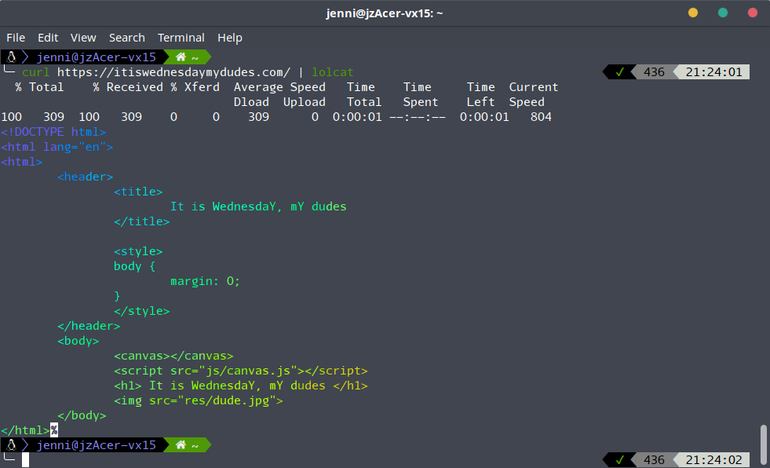
Task: Click the bottom prompt 'jenni@jzAcer-vx15' text
Action: (x=97, y=445)
